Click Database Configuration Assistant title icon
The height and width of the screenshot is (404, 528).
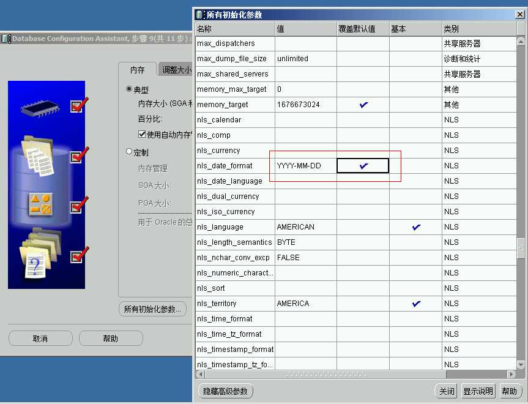[6, 39]
